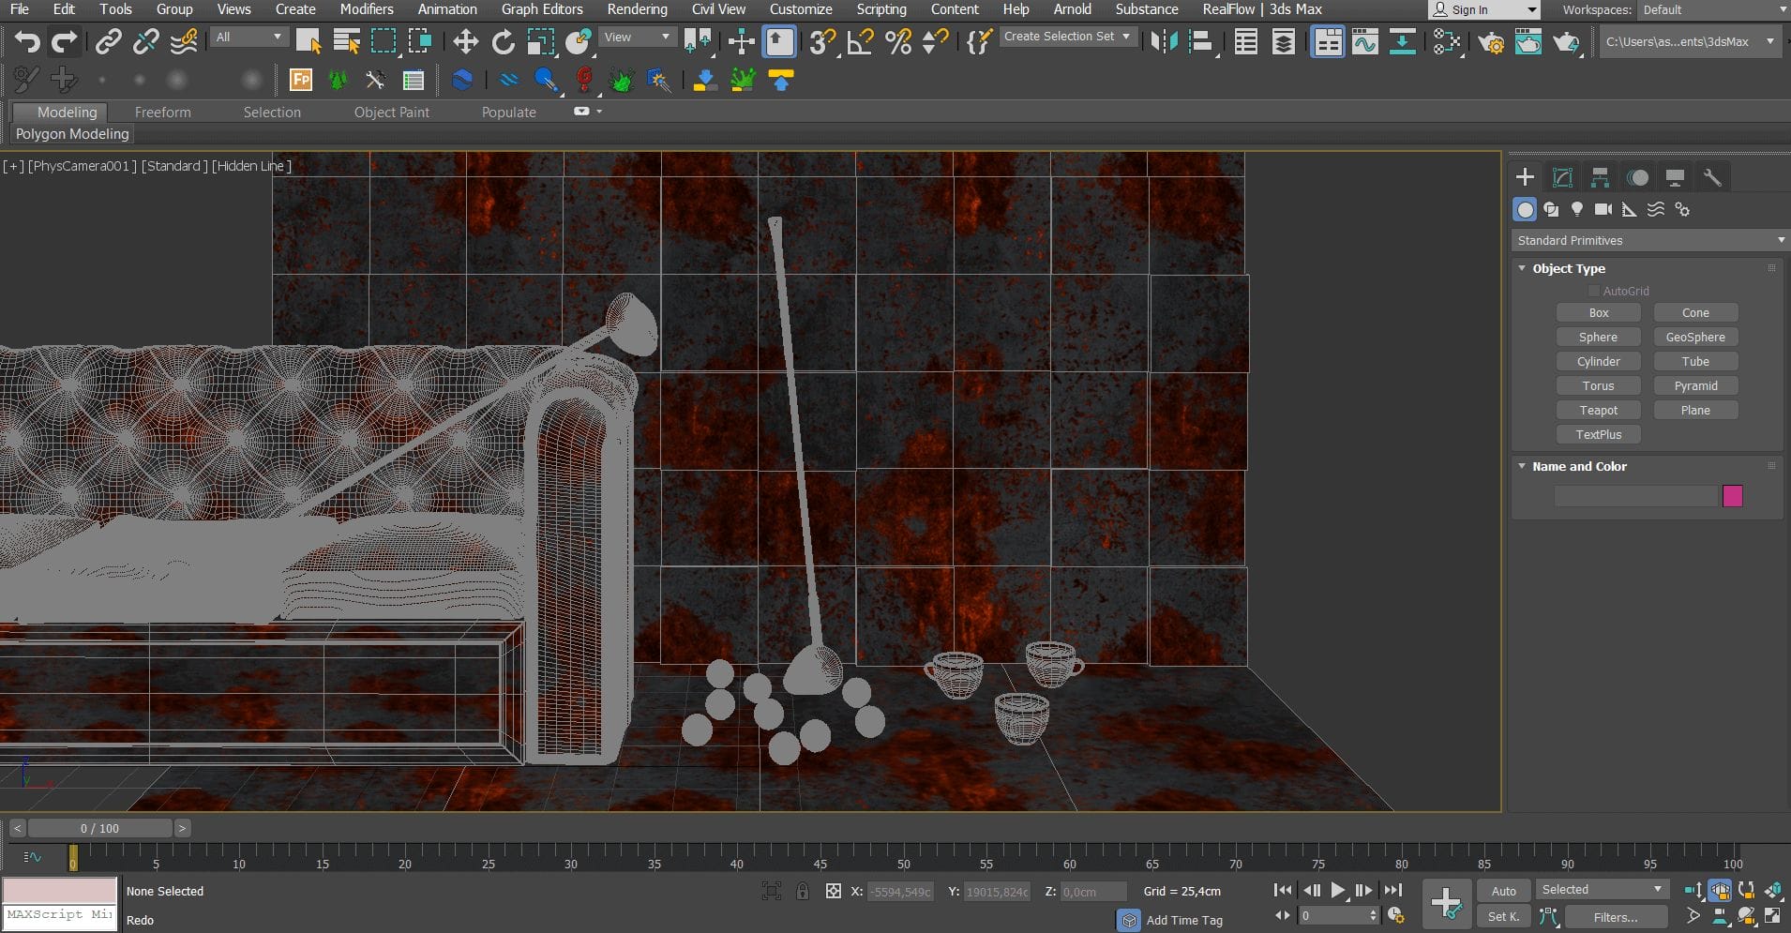Screen dimensions: 1791x933
Task: Enable the AutoGrid checkbox
Action: (1595, 291)
